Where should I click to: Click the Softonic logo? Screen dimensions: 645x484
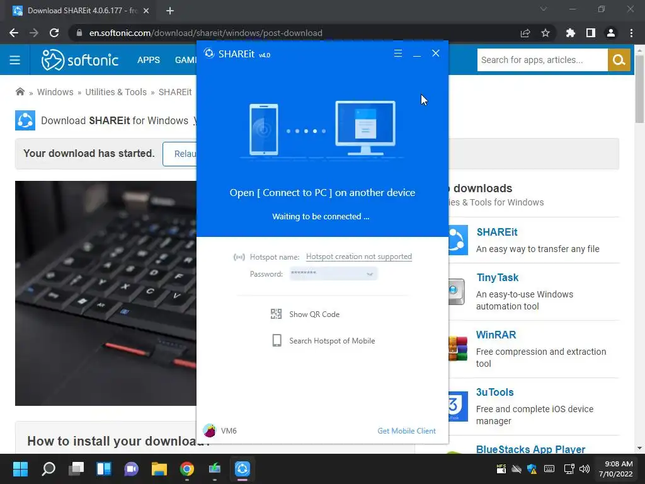[80, 60]
